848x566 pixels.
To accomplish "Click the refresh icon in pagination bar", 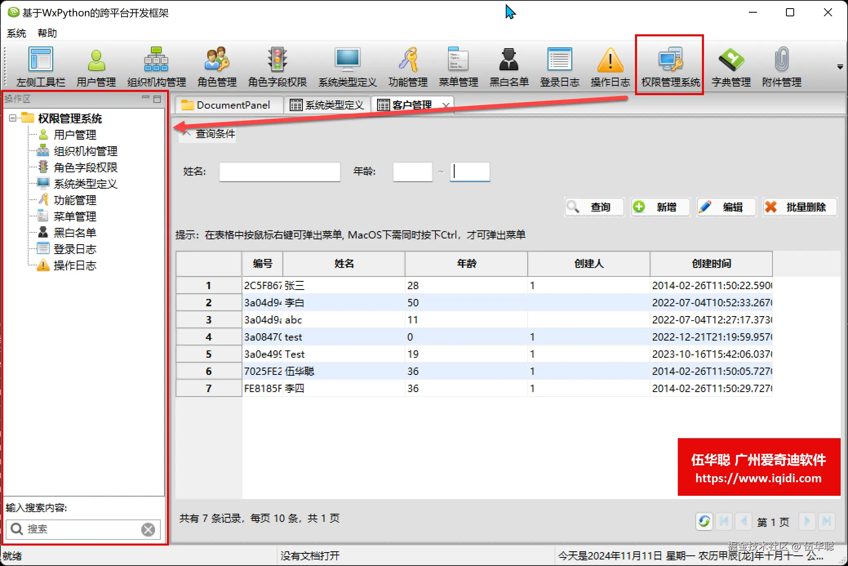I will click(x=704, y=521).
